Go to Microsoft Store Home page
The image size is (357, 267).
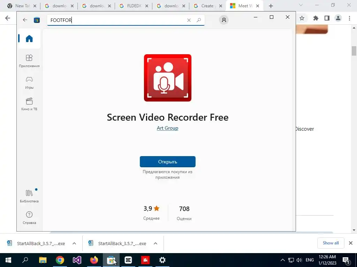tap(29, 39)
